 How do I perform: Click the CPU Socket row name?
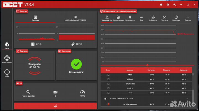(130, 84)
